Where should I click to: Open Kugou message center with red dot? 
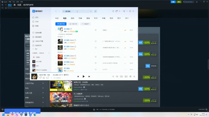click(x=116, y=11)
